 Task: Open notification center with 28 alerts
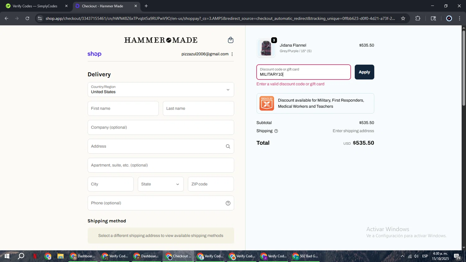(x=457, y=256)
